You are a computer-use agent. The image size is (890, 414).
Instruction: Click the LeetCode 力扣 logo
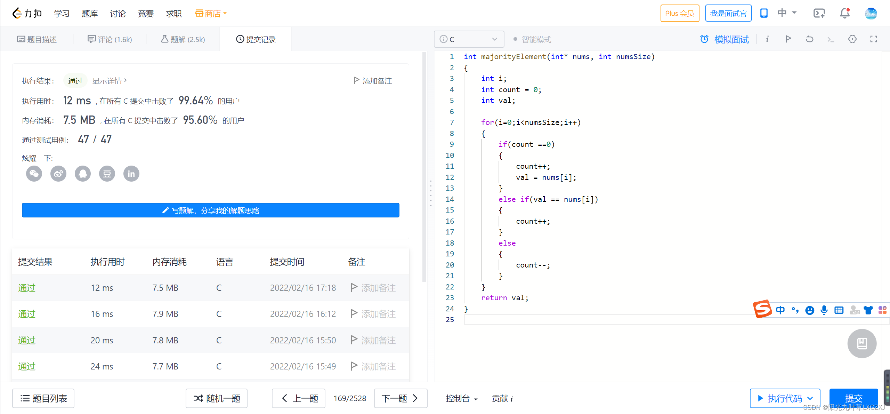[27, 13]
